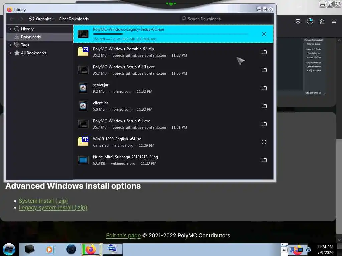Click the Win10 ISO file icon
342x256 pixels.
click(83, 141)
